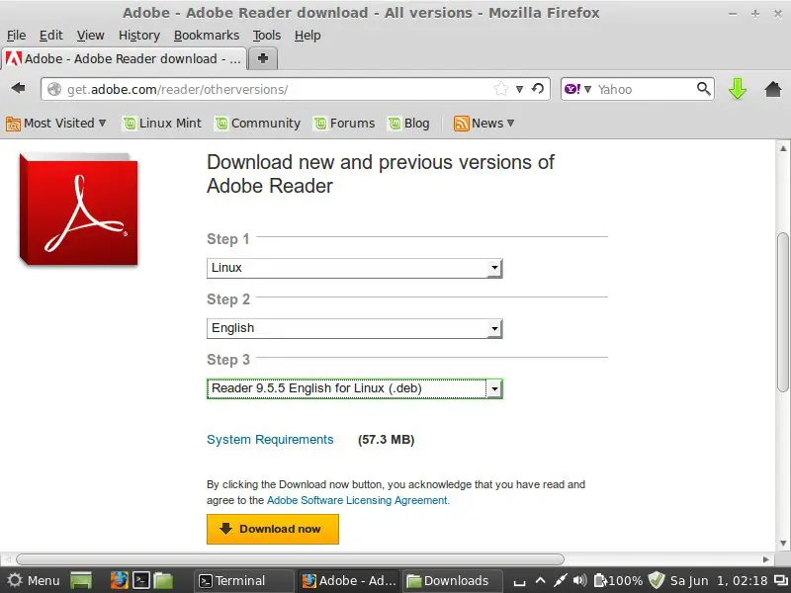This screenshot has height=593, width=791.
Task: Click the Step 3 heading
Action: (x=228, y=360)
